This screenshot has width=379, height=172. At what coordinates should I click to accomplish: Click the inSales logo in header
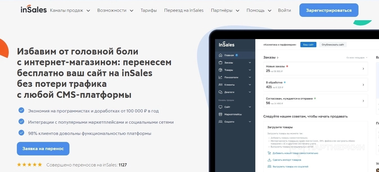(34, 10)
